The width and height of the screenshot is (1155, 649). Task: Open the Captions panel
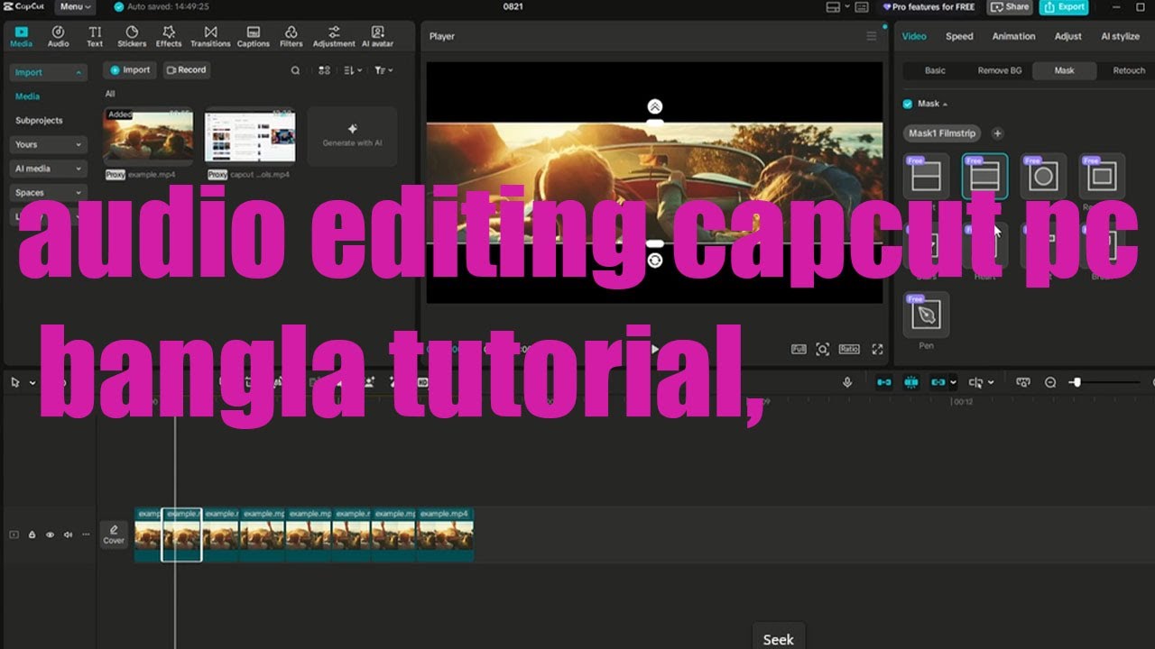254,36
